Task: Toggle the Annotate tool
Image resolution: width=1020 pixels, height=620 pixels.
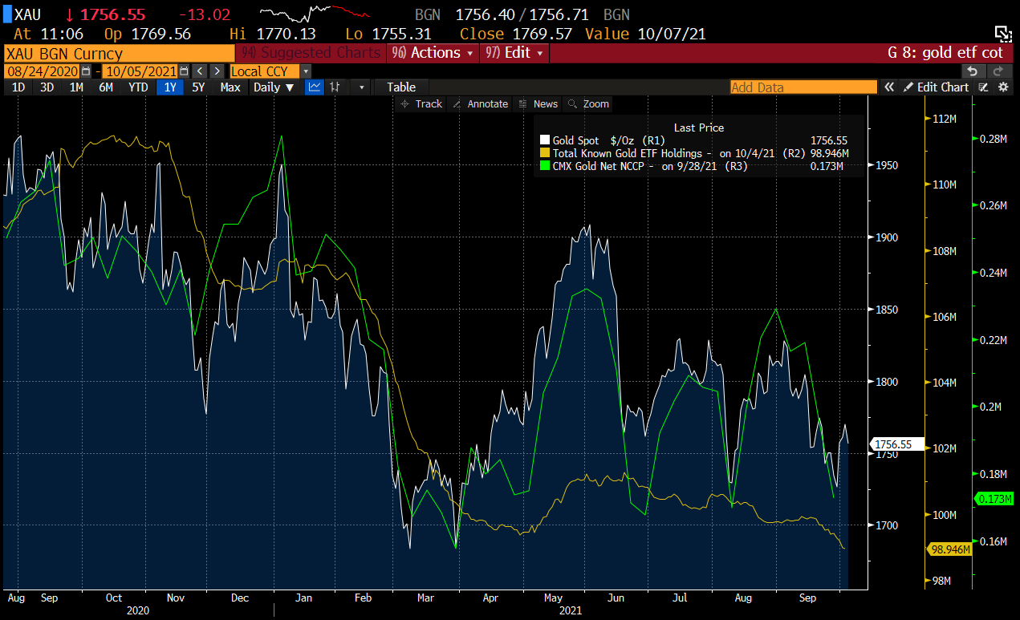Action: 480,103
